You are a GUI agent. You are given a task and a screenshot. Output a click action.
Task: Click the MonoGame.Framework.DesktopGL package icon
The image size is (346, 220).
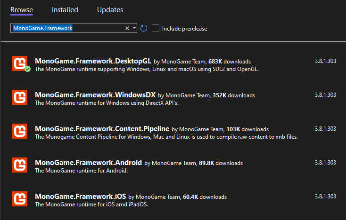[19, 63]
